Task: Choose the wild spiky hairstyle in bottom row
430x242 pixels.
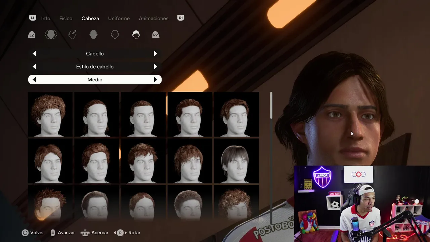Action: pos(50,203)
